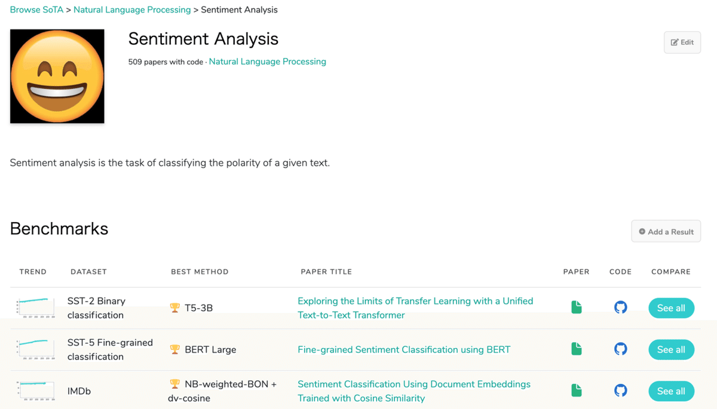This screenshot has height=409, width=717.
Task: Open GitHub code icon for IMDb row
Action: tap(621, 390)
